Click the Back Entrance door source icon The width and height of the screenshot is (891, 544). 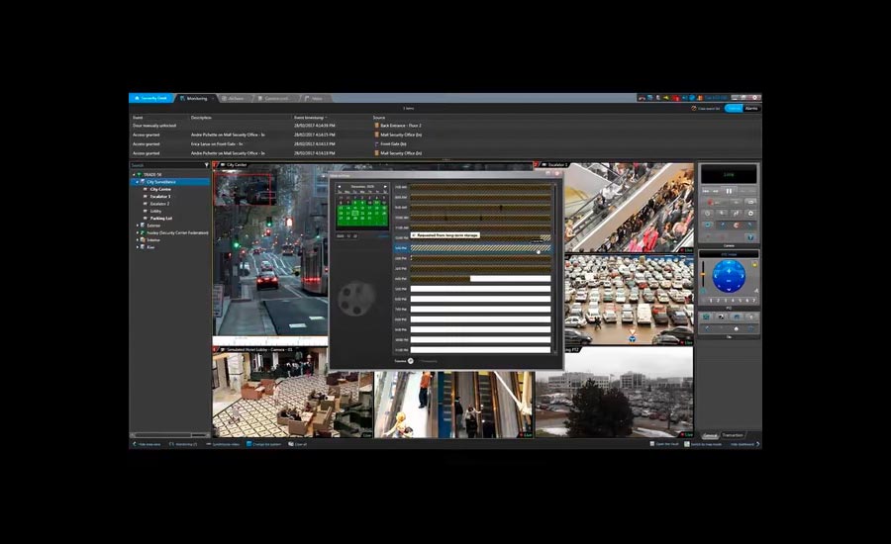376,126
